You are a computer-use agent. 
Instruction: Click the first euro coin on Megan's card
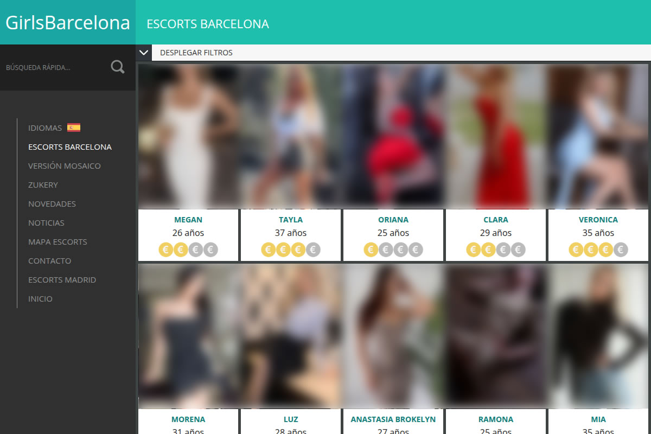[x=165, y=250]
